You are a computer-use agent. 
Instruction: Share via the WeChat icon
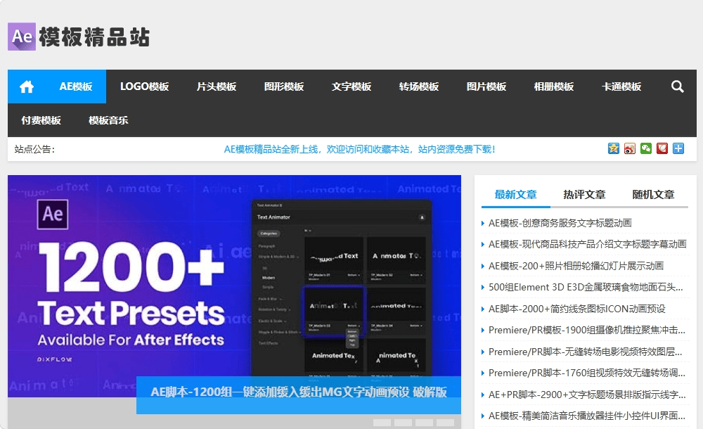coord(646,148)
